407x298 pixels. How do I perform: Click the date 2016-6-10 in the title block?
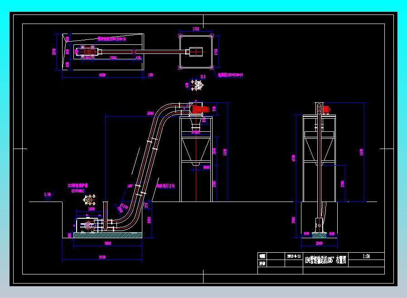[x=294, y=256]
